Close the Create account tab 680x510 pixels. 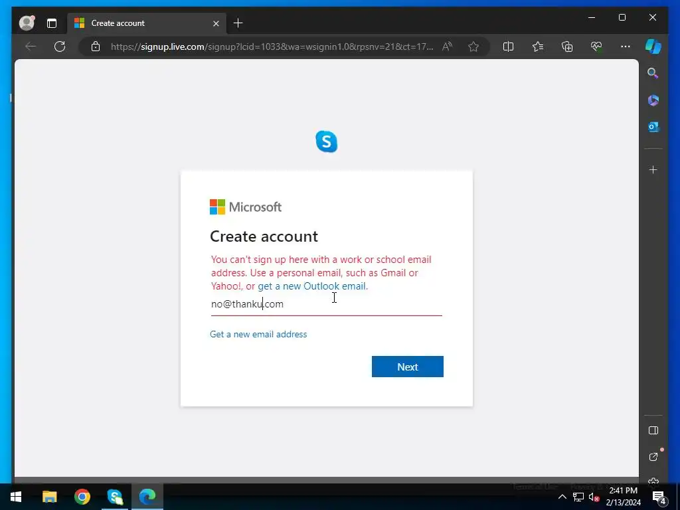pos(216,23)
